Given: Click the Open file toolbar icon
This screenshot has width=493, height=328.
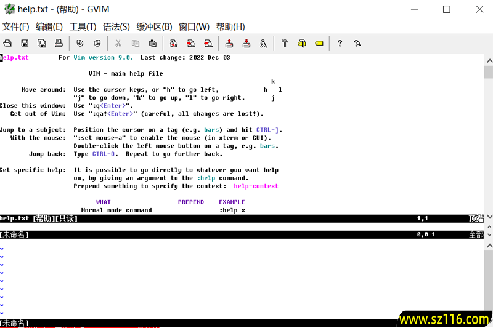Looking at the screenshot, I should click(x=7, y=43).
